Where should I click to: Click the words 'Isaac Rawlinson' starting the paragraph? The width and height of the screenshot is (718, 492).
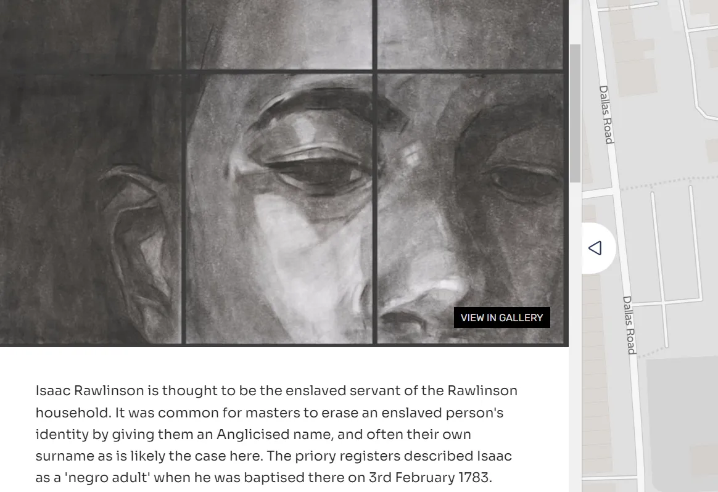(90, 390)
